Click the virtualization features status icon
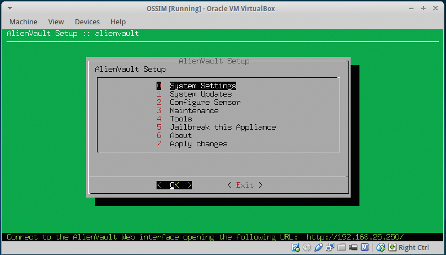 [364, 247]
